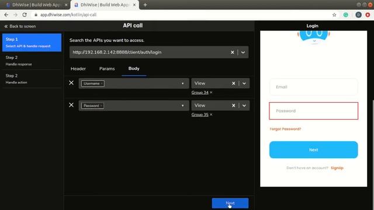Remove the Group 34 binding
Image resolution: width=374 pixels, height=210 pixels.
coord(211,92)
